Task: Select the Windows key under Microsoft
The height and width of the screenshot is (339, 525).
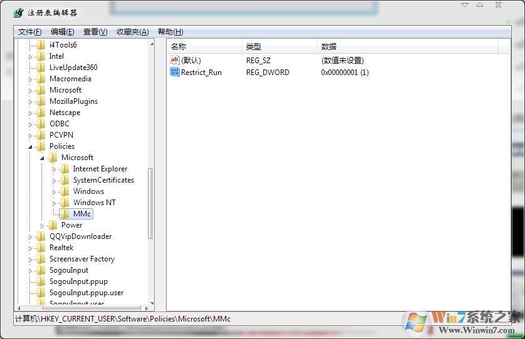Action: tap(89, 191)
